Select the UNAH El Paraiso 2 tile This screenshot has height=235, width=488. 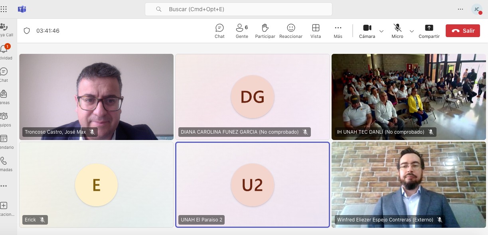pyautogui.click(x=253, y=185)
